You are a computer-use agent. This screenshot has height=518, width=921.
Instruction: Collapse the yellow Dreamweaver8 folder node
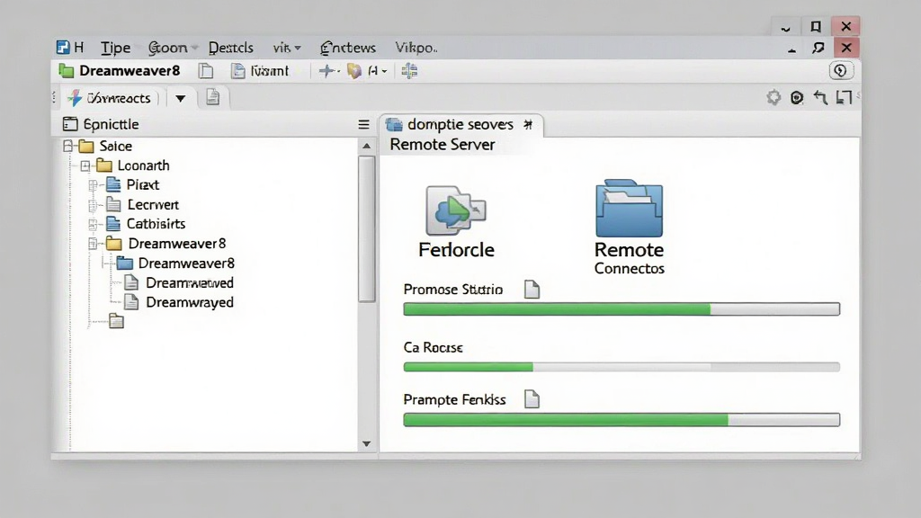(93, 244)
